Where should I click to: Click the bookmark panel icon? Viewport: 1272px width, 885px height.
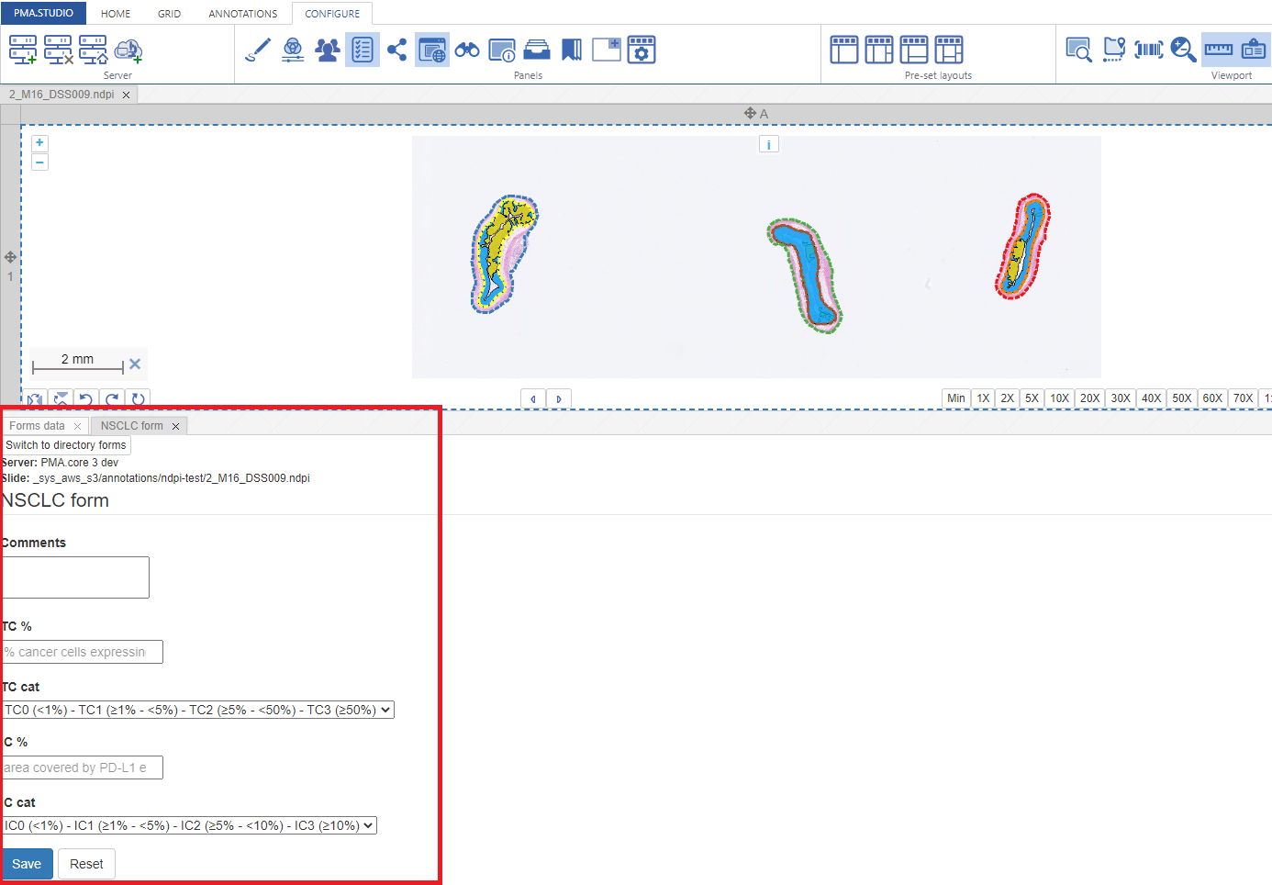pos(572,50)
